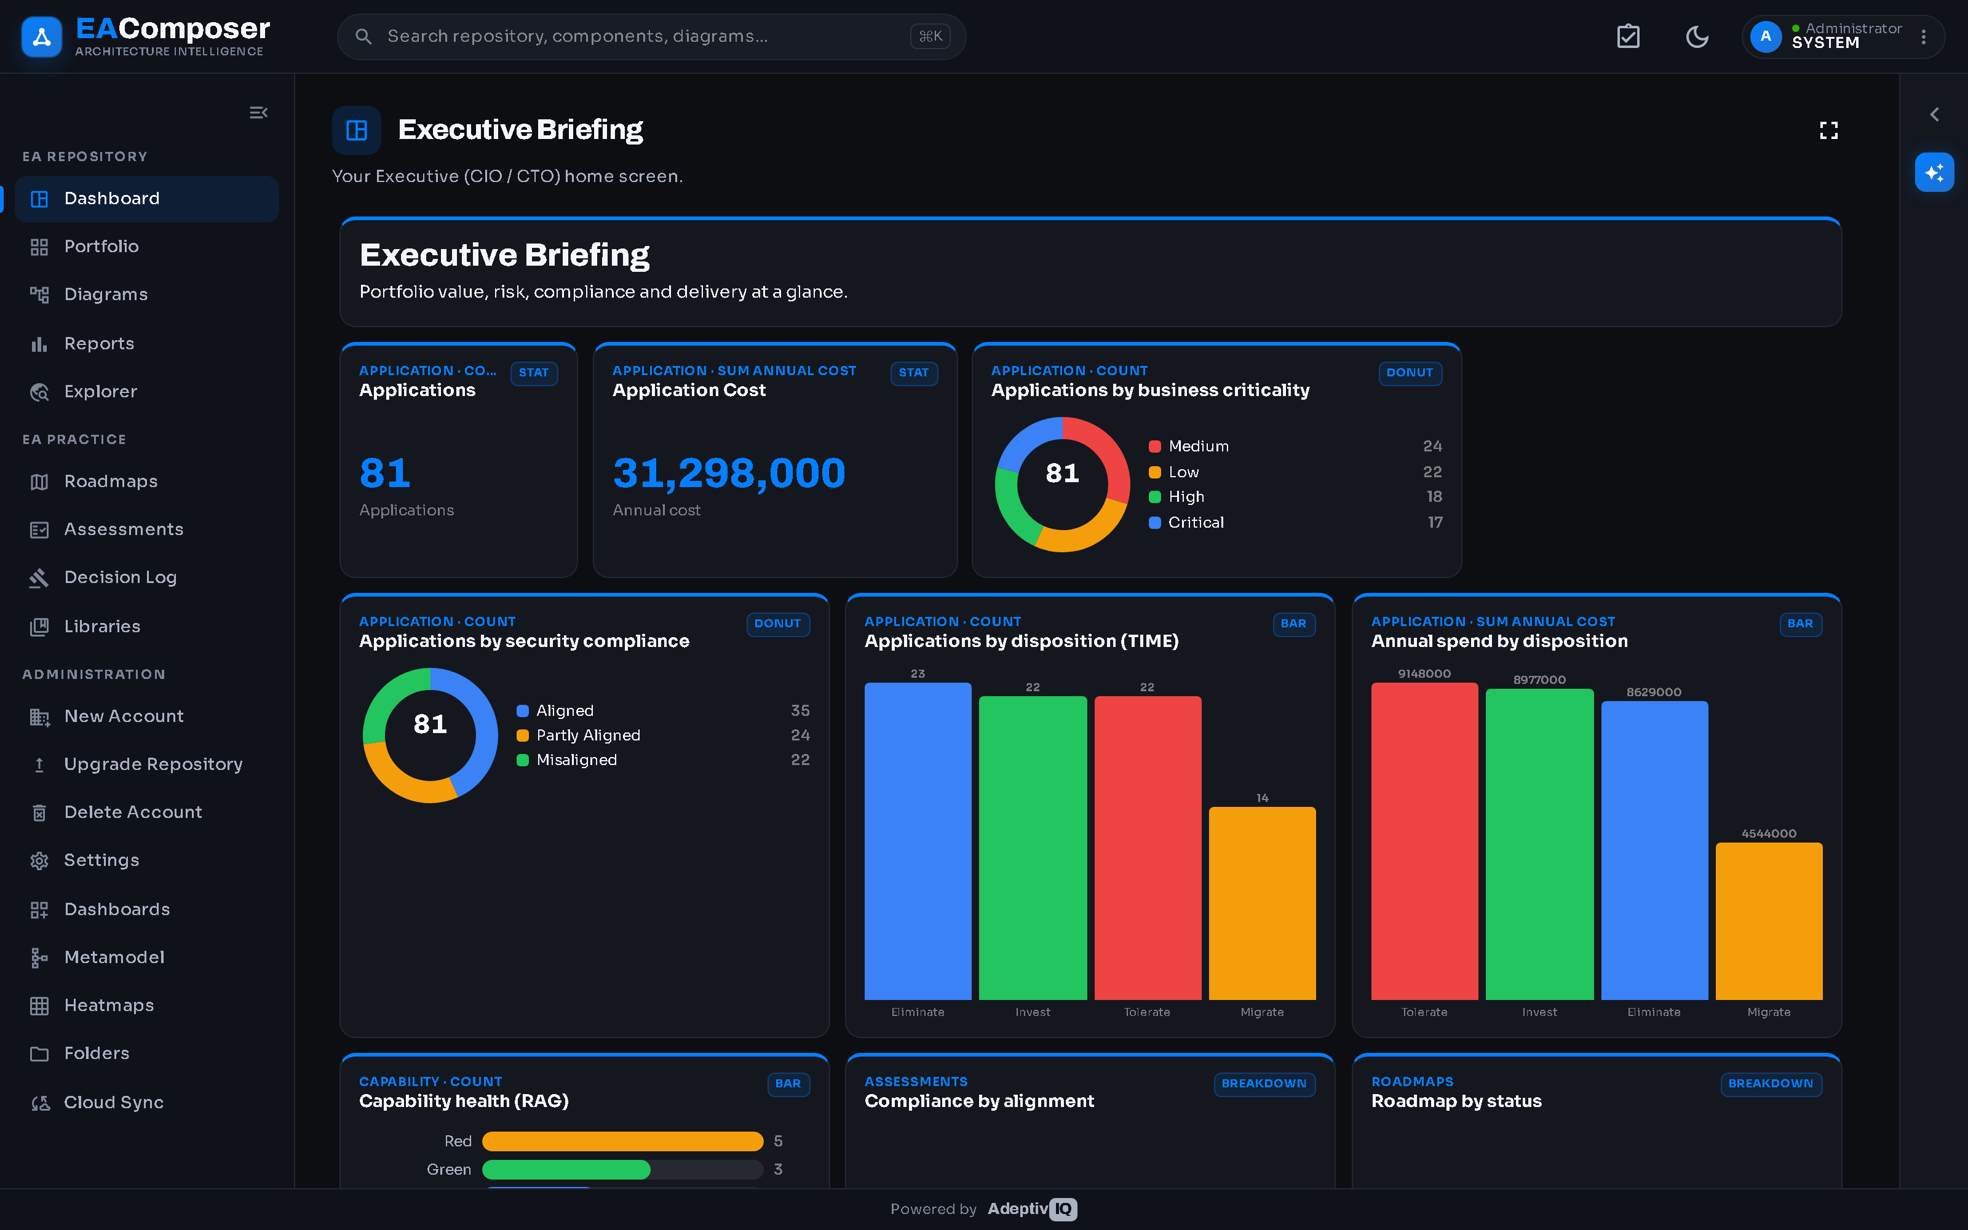Click the STAT badge on Application Cost card
Screen dimensions: 1968x1230
pos(913,373)
